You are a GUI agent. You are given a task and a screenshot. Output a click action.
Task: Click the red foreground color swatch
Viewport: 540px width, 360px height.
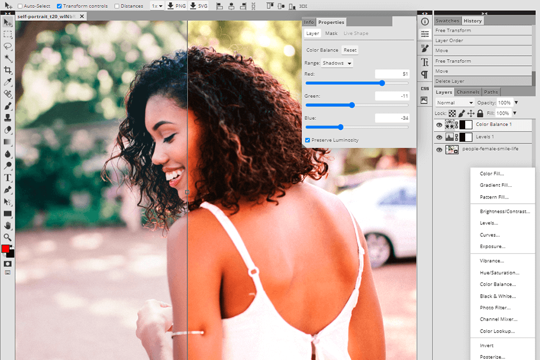pyautogui.click(x=6, y=248)
